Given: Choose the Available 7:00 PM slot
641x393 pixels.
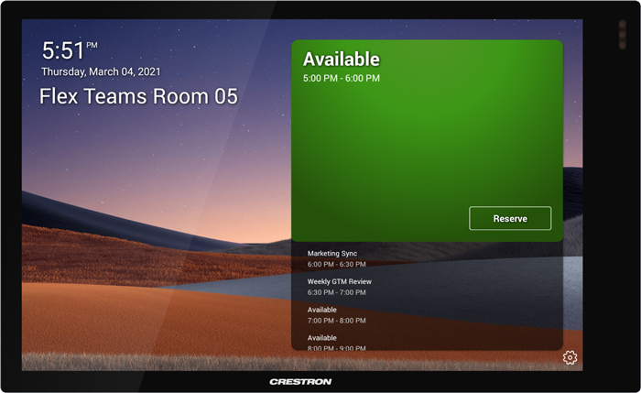Looking at the screenshot, I should coord(322,310).
